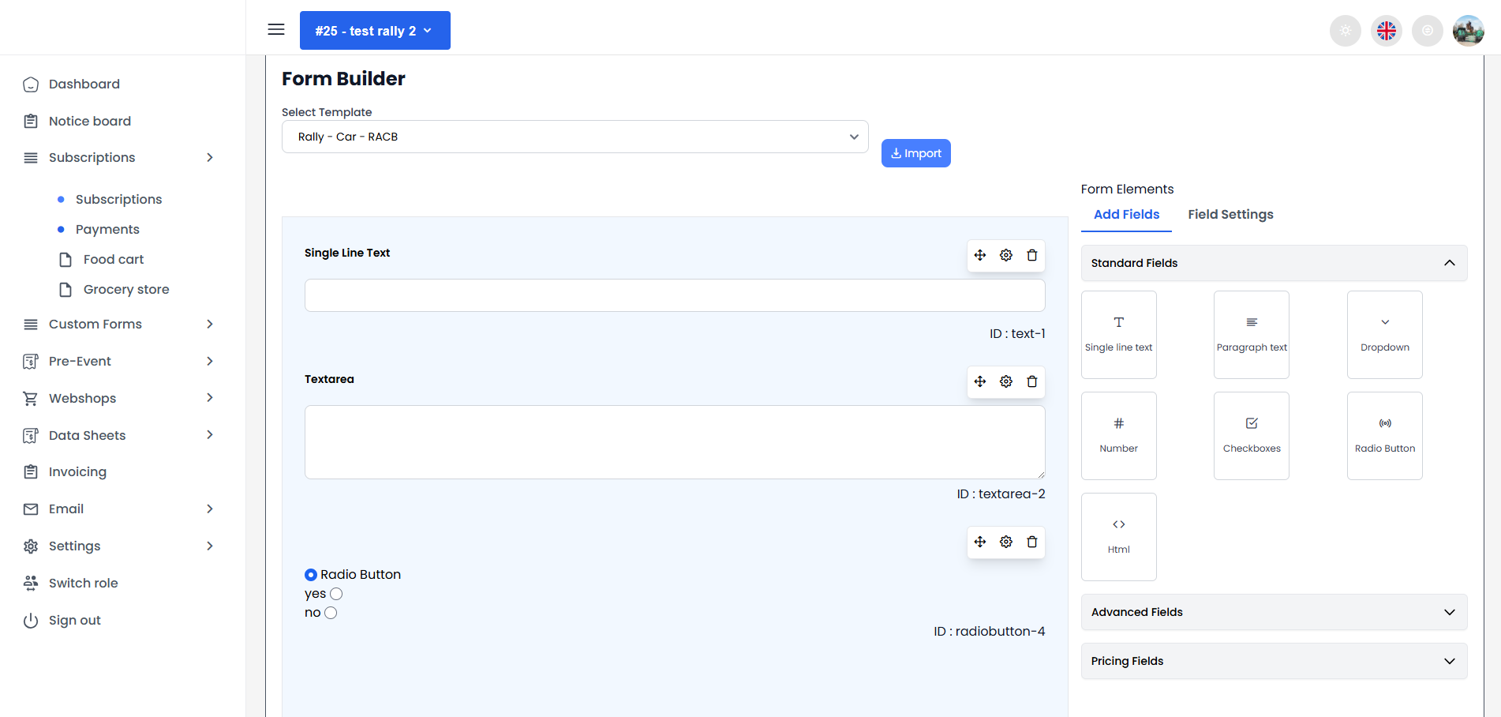1501x717 pixels.
Task: Select the 'yes' radio option
Action: (x=336, y=594)
